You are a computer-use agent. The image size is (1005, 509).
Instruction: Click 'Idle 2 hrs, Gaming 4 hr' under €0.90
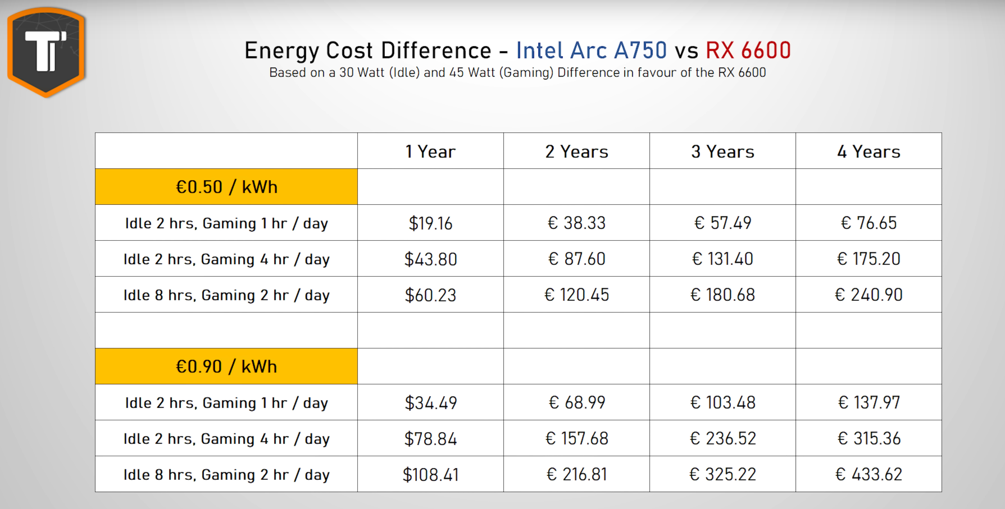pyautogui.click(x=226, y=438)
